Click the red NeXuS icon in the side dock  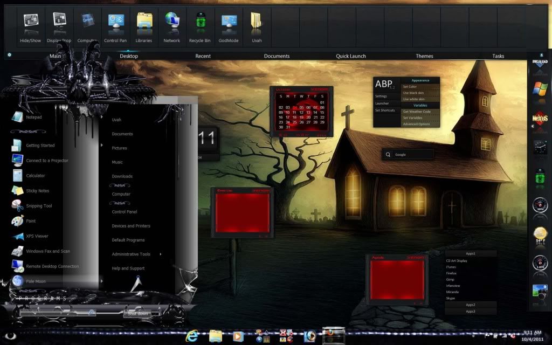pyautogui.click(x=540, y=119)
